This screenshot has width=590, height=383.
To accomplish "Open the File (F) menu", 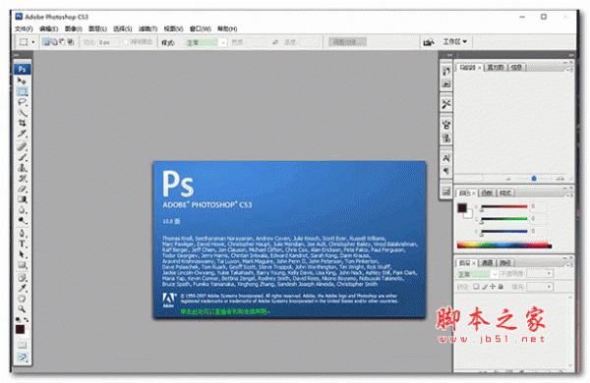I will pos(24,28).
